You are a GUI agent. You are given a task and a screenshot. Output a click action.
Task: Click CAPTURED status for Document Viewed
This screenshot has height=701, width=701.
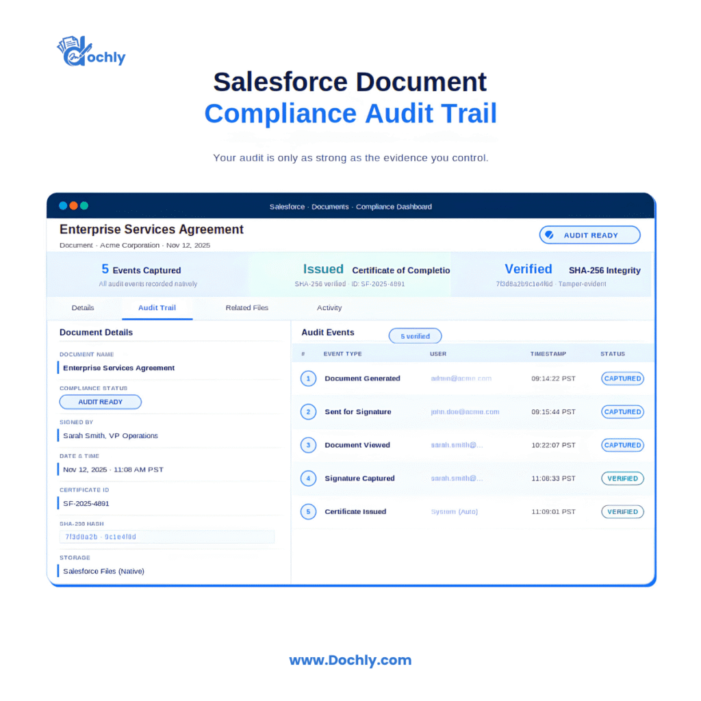[x=623, y=445]
